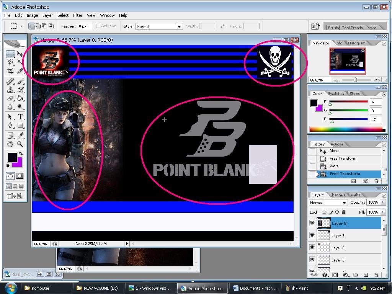Toggle lock position for layer
Viewport: 392px width, 294px height.
[x=337, y=212]
